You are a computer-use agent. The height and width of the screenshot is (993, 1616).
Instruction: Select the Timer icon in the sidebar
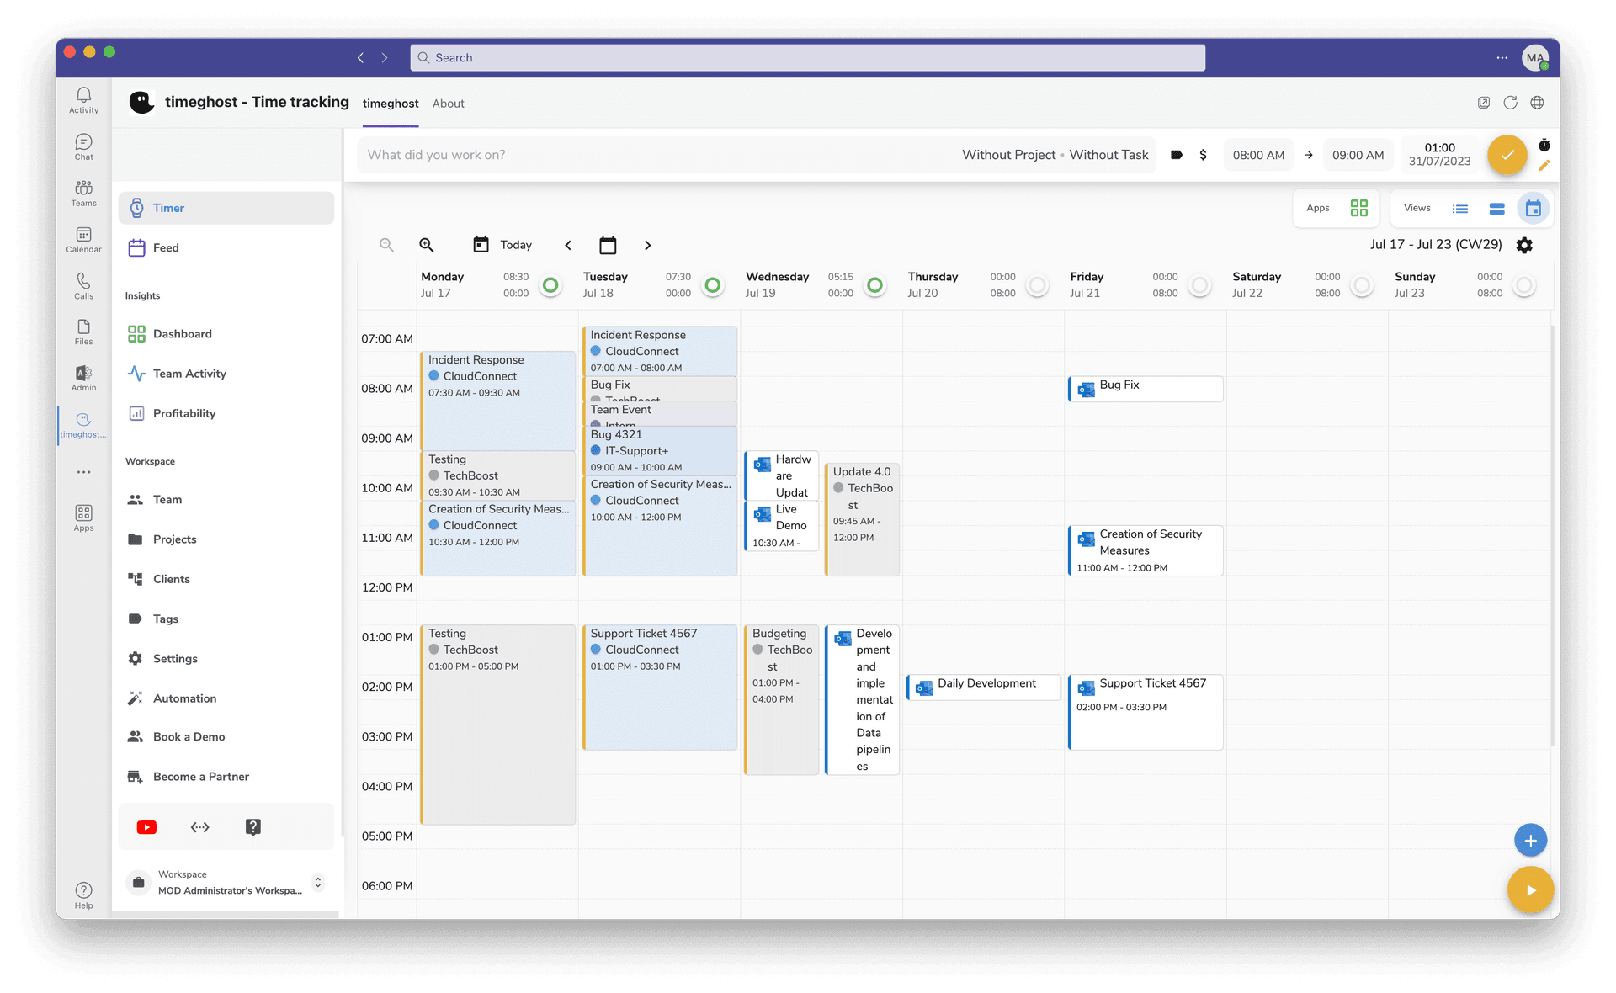pos(137,207)
